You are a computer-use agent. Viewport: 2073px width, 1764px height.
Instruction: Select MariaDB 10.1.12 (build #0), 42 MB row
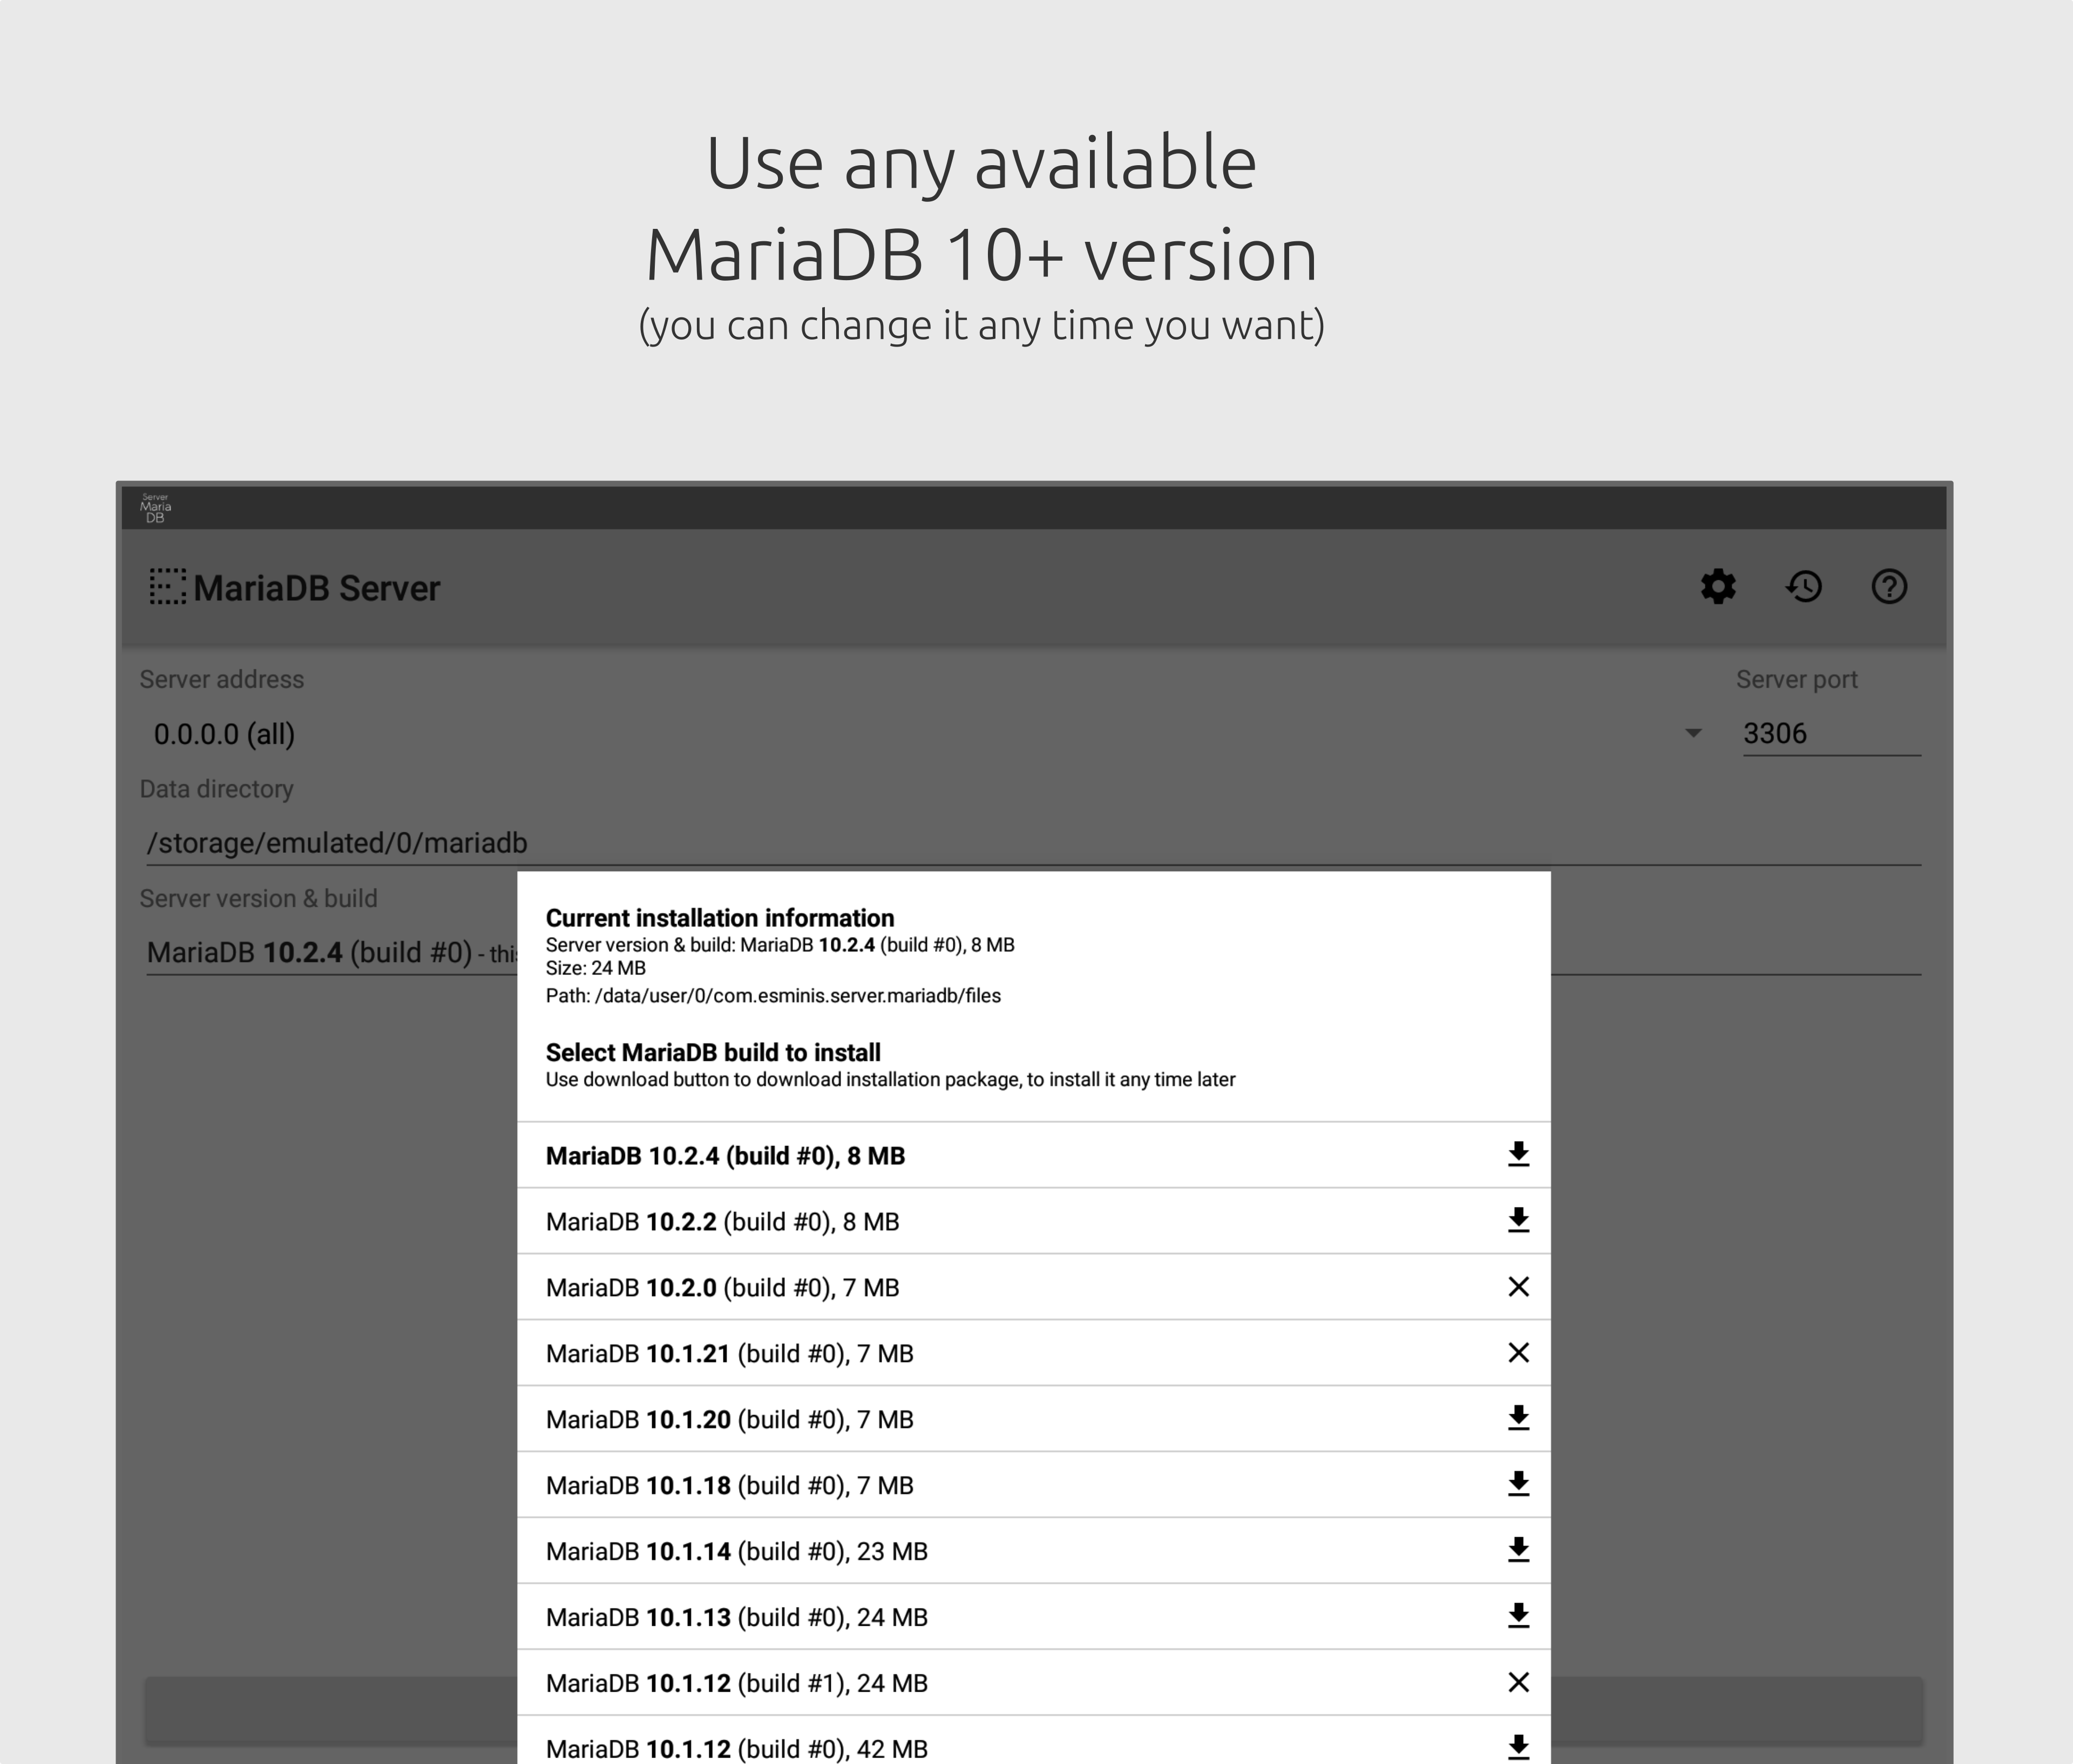(x=1033, y=1741)
